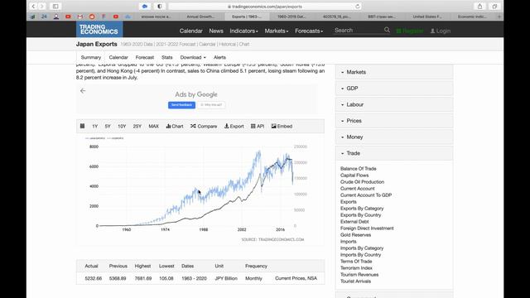Click the Compare shuffle button
530x298 pixels.
pos(204,126)
